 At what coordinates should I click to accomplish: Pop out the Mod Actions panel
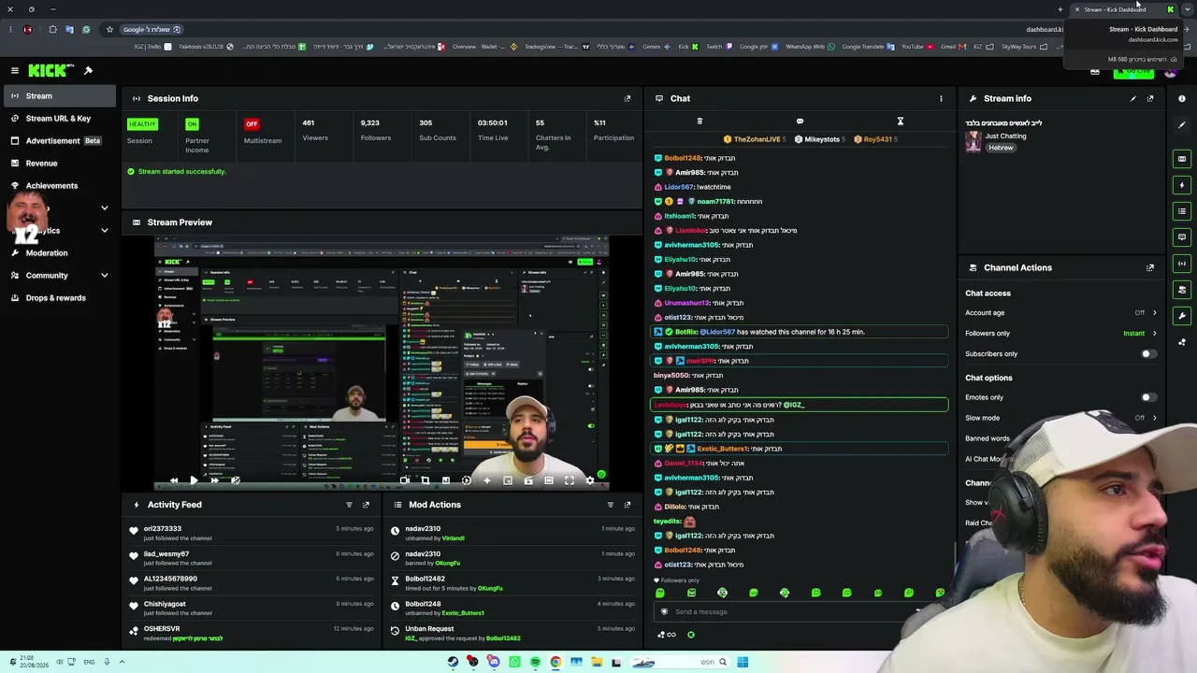(627, 505)
